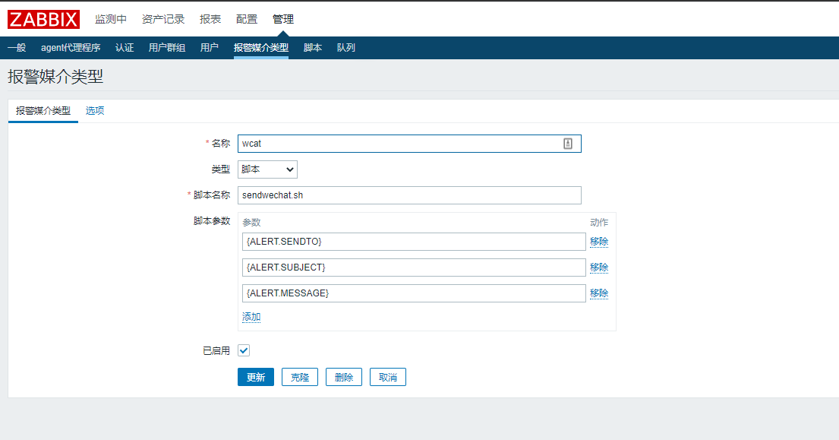Click the ZABBIX logo
This screenshot has height=440, width=839.
click(x=43, y=19)
